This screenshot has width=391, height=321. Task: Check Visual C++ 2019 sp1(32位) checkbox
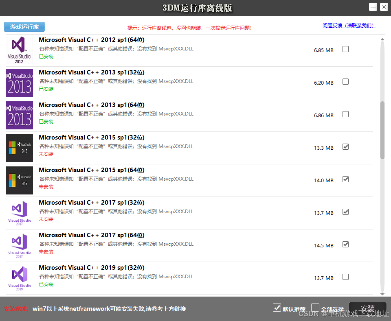click(x=345, y=277)
